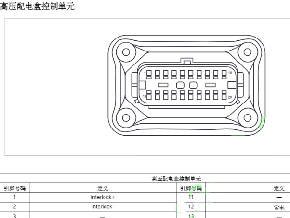This screenshot has height=218, width=290.
Task: Select the pin number 3 cell
Action: [14, 215]
